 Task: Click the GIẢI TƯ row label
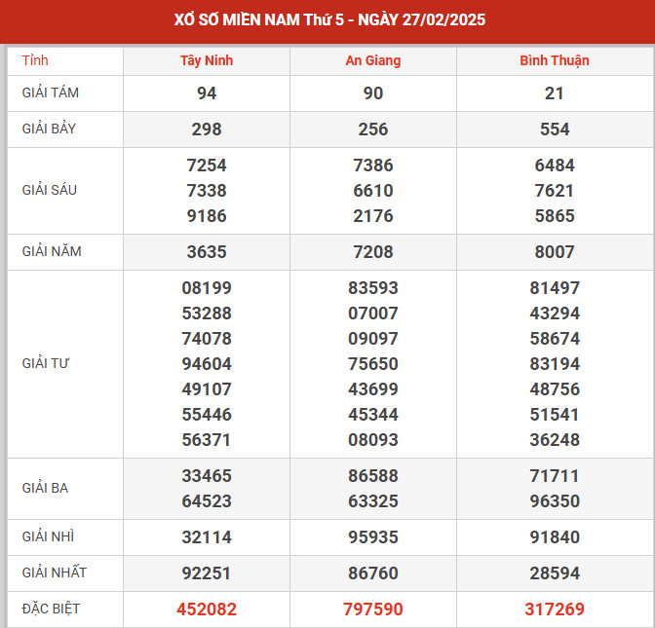tap(45, 363)
